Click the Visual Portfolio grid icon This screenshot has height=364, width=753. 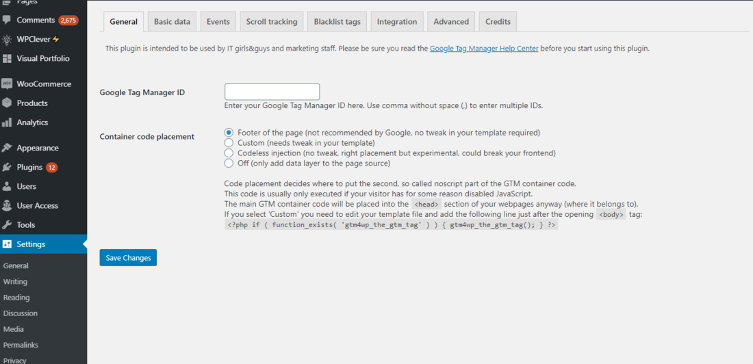tap(7, 59)
